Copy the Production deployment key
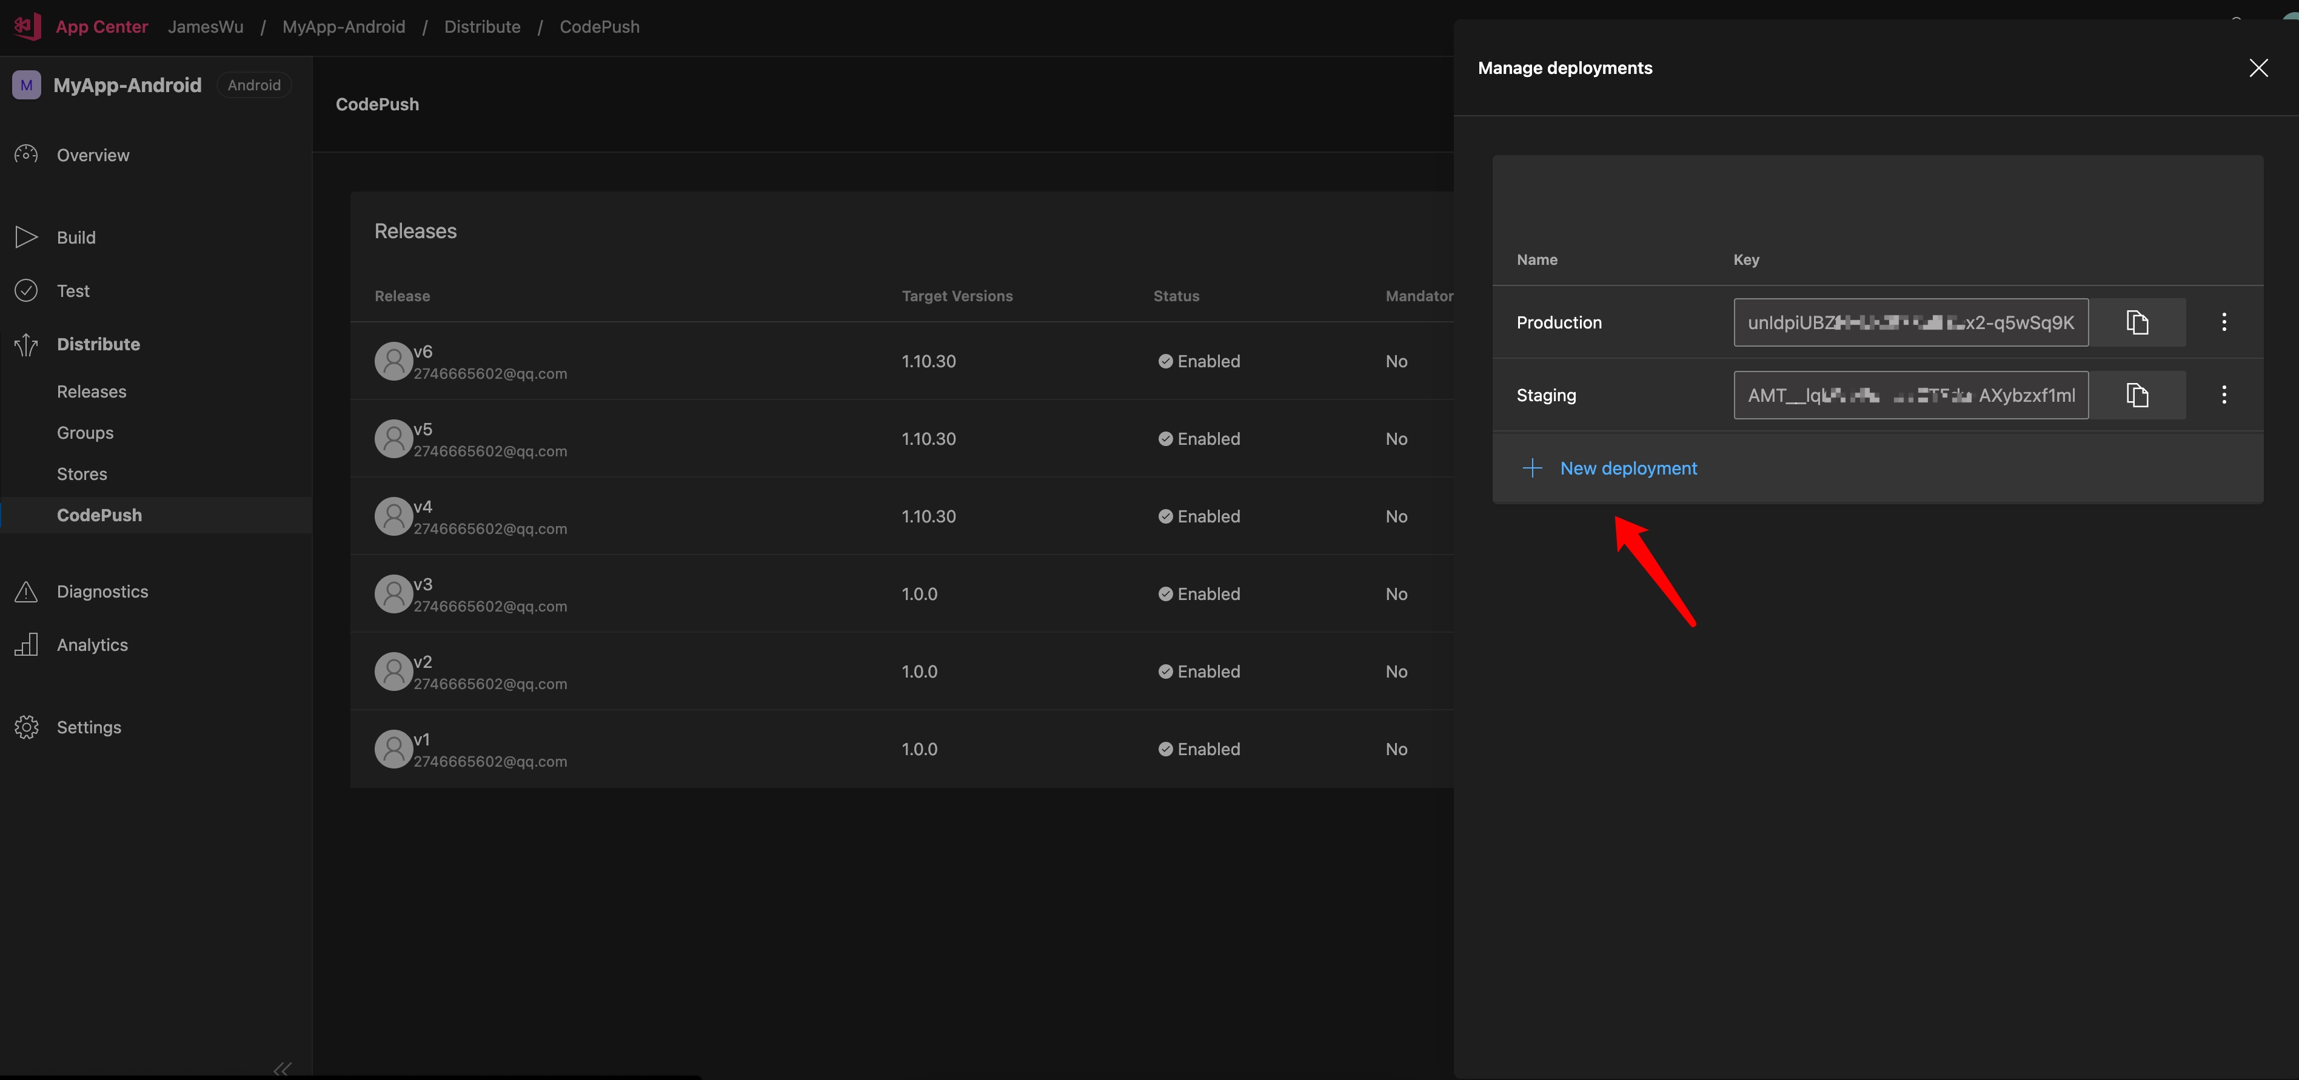The width and height of the screenshot is (2299, 1080). click(x=2137, y=322)
